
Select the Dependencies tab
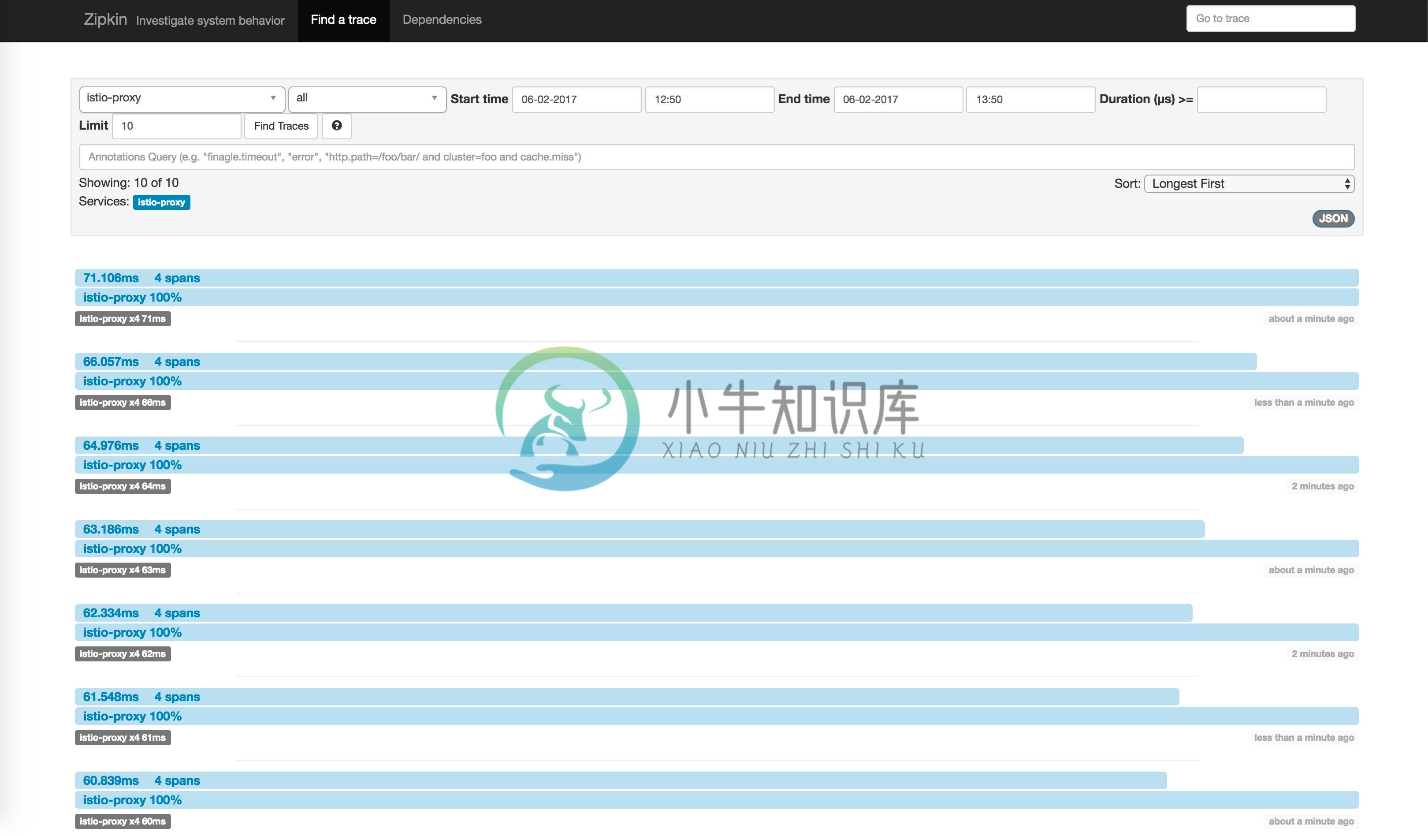442,19
